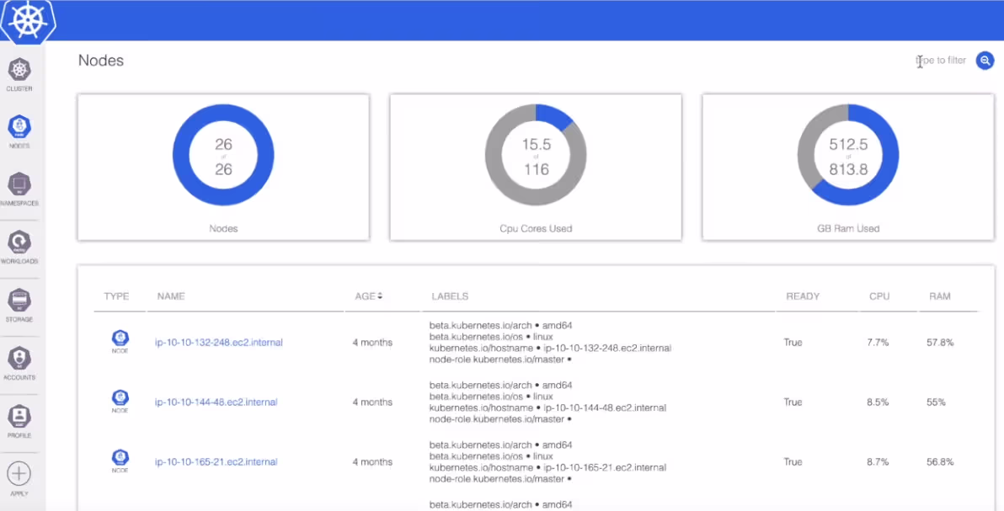Click the node icon for ip-10-10-132-248
The height and width of the screenshot is (511, 1004).
coord(120,340)
